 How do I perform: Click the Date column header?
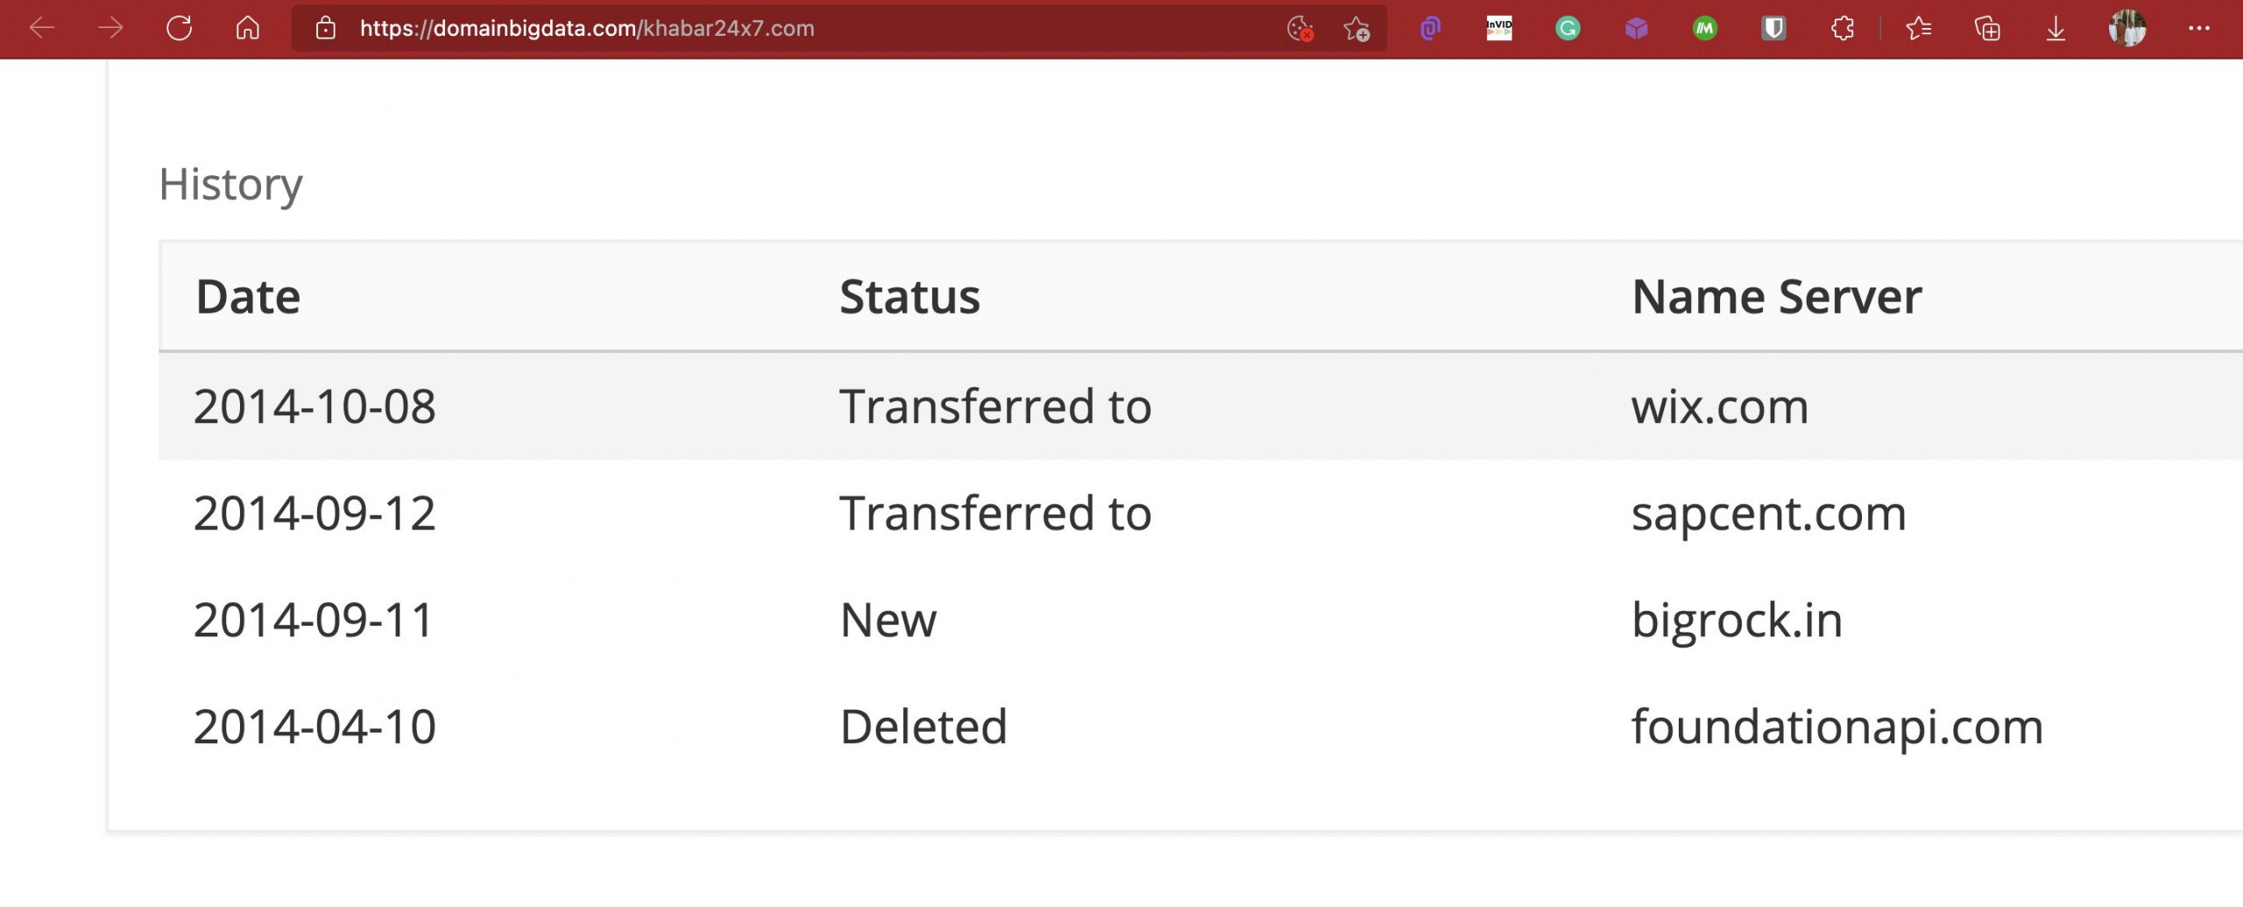(x=248, y=296)
